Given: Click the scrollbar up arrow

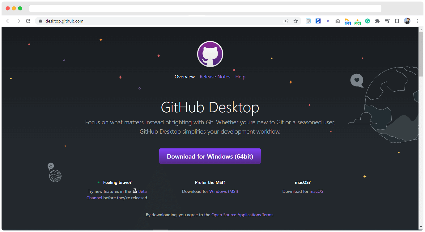Looking at the screenshot, I should [x=421, y=29].
